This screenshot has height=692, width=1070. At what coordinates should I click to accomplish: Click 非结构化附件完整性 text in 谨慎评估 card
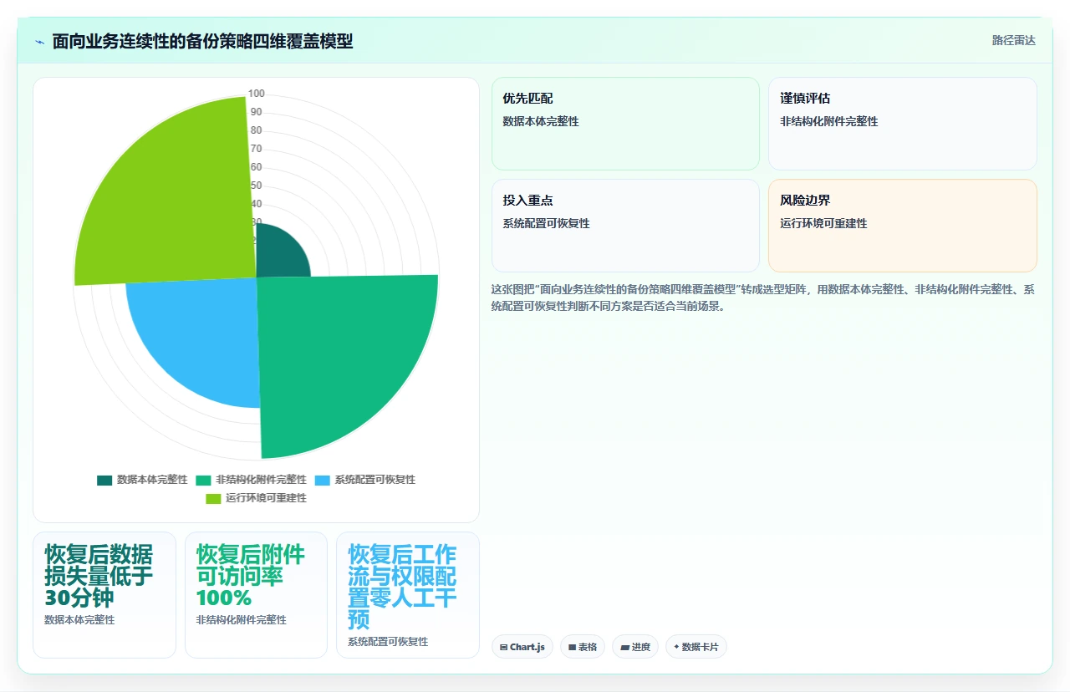(829, 121)
